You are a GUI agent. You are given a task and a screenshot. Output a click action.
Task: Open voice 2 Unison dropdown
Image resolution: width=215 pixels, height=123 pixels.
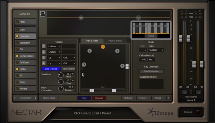[x=54, y=52]
